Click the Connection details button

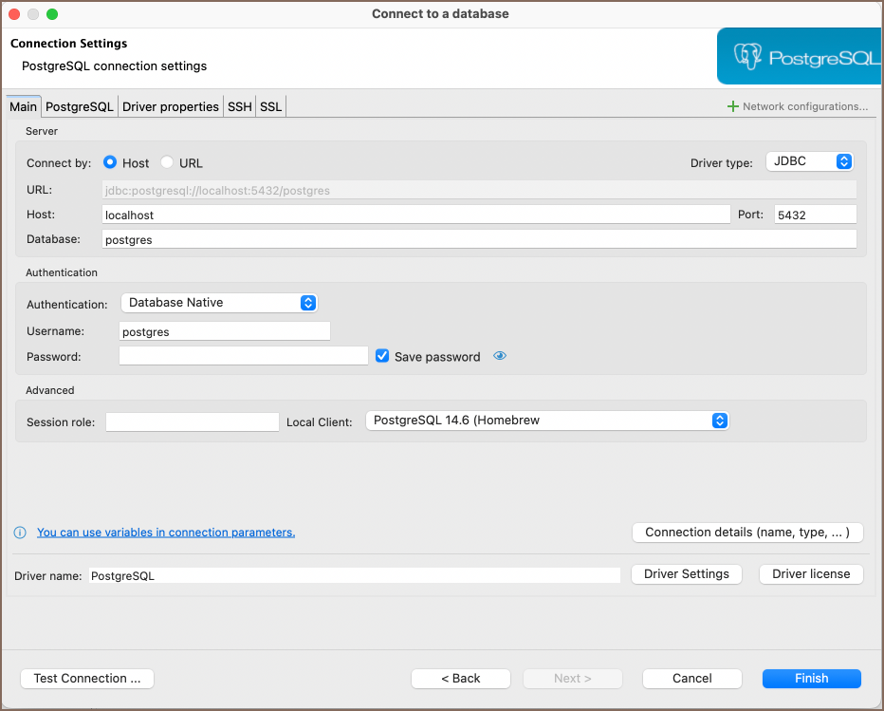pyautogui.click(x=747, y=533)
